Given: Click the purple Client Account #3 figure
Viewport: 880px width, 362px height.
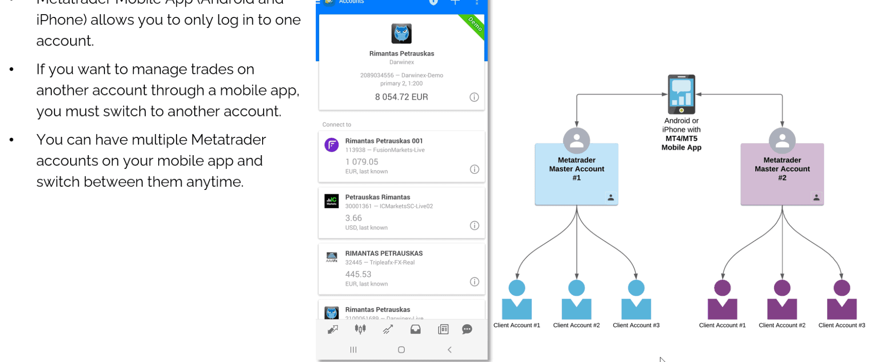Looking at the screenshot, I should click(842, 300).
